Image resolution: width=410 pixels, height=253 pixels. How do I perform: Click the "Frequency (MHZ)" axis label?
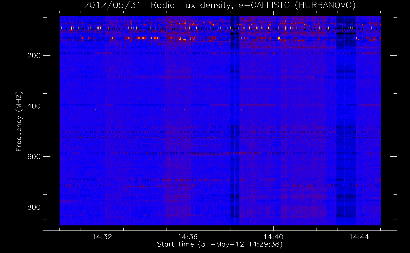19,121
